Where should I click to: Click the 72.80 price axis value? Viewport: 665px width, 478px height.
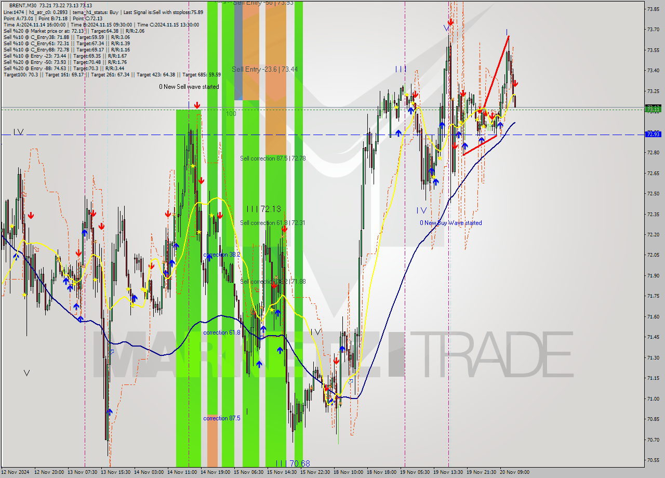pos(653,153)
